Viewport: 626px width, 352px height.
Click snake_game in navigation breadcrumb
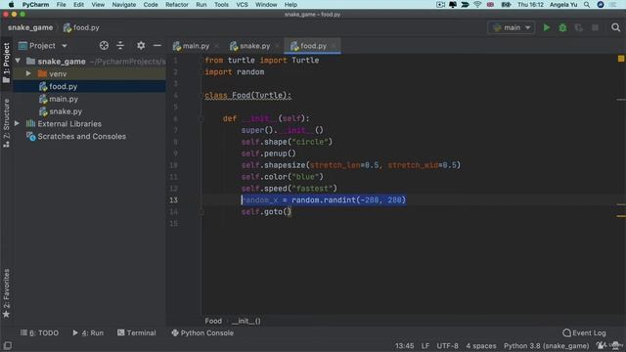[30, 27]
